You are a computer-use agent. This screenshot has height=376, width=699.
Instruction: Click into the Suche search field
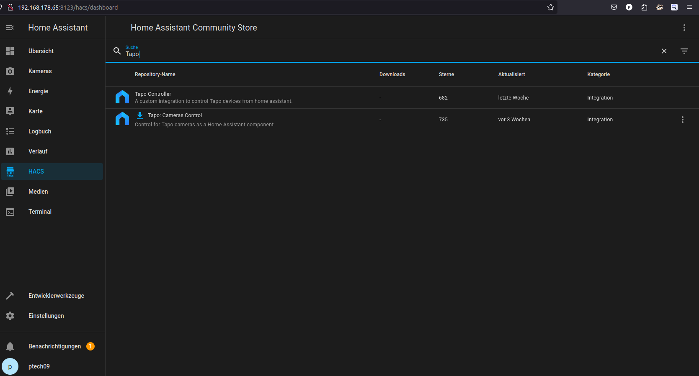click(377, 54)
